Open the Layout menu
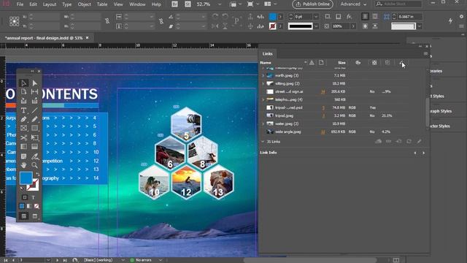Image resolution: width=467 pixels, height=263 pixels. tap(50, 4)
